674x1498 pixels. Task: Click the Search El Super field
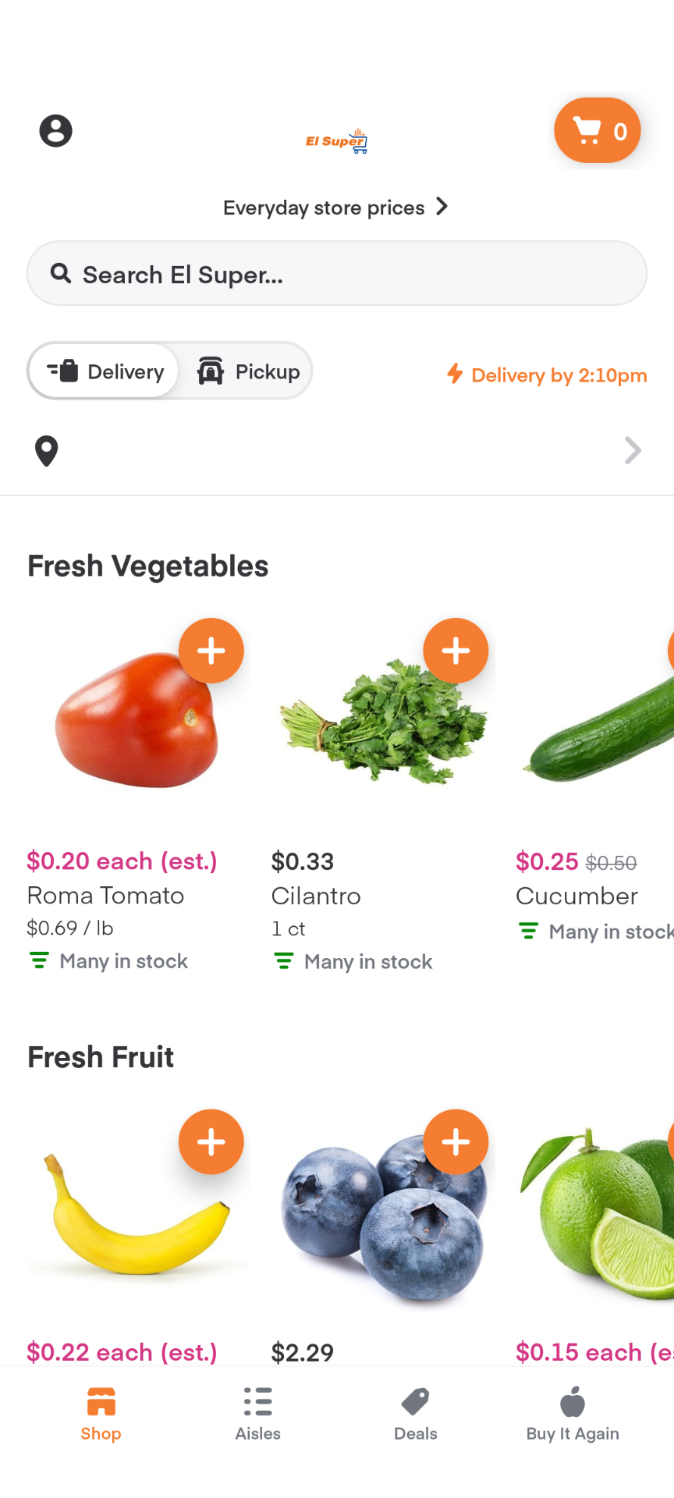(x=337, y=274)
